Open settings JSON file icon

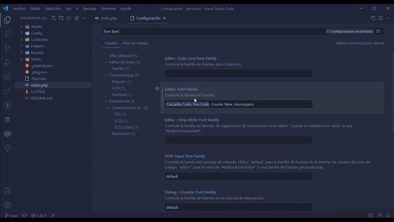coord(373,18)
